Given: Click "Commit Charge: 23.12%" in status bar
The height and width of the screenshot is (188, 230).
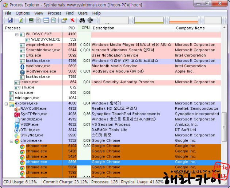Looking at the screenshot, I should coord(65,182).
